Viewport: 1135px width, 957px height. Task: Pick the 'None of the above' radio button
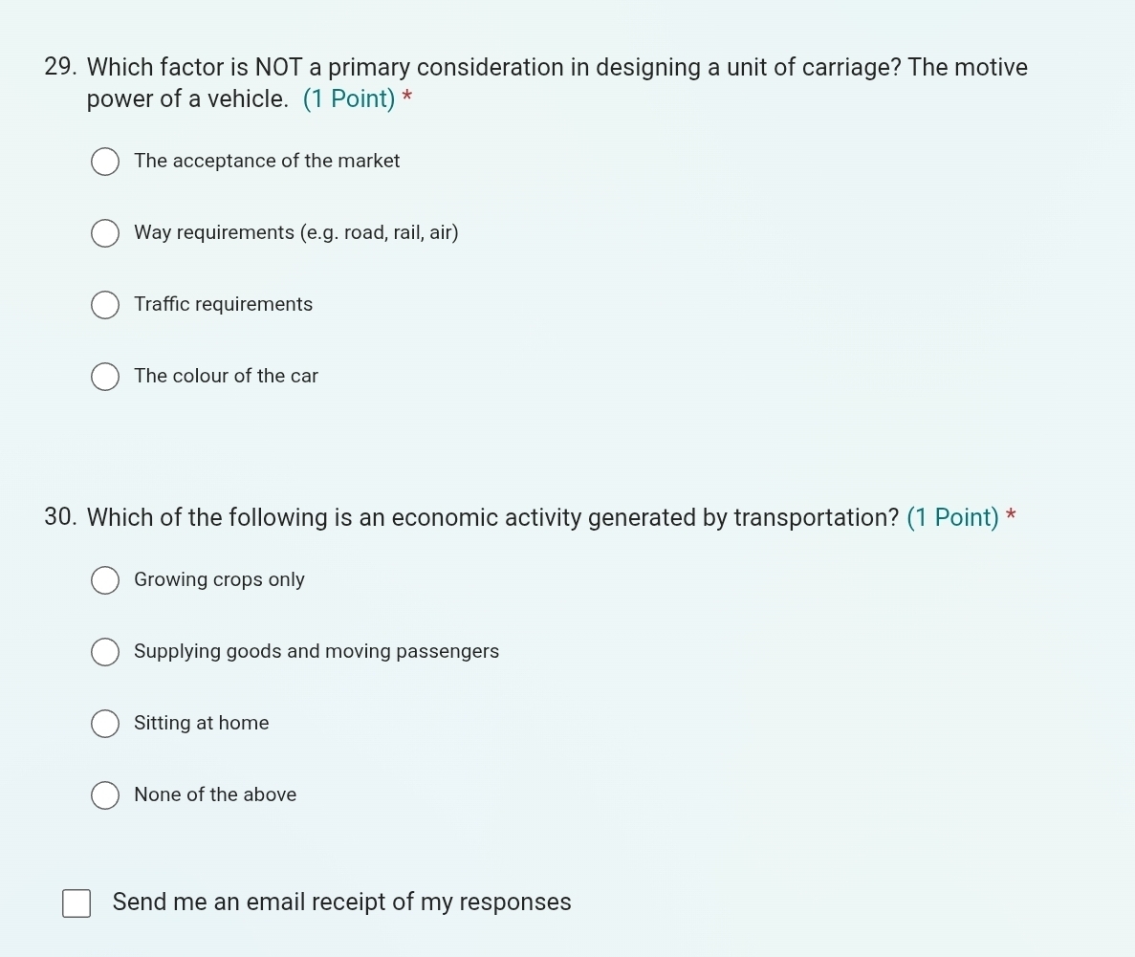(x=105, y=795)
